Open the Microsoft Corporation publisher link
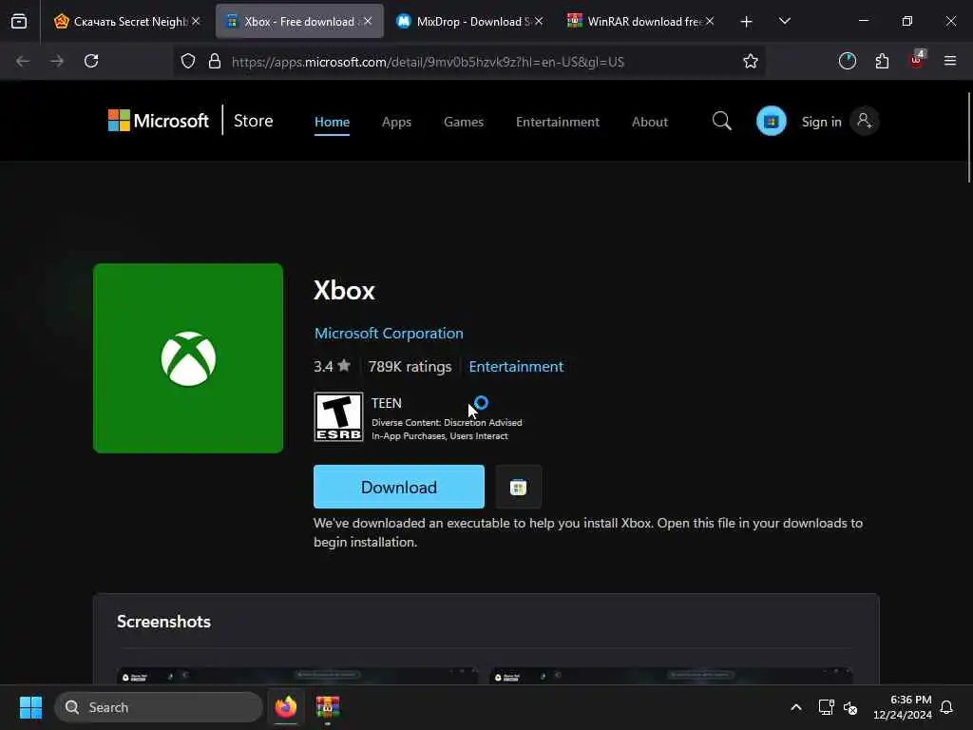This screenshot has width=973, height=730. 389,334
